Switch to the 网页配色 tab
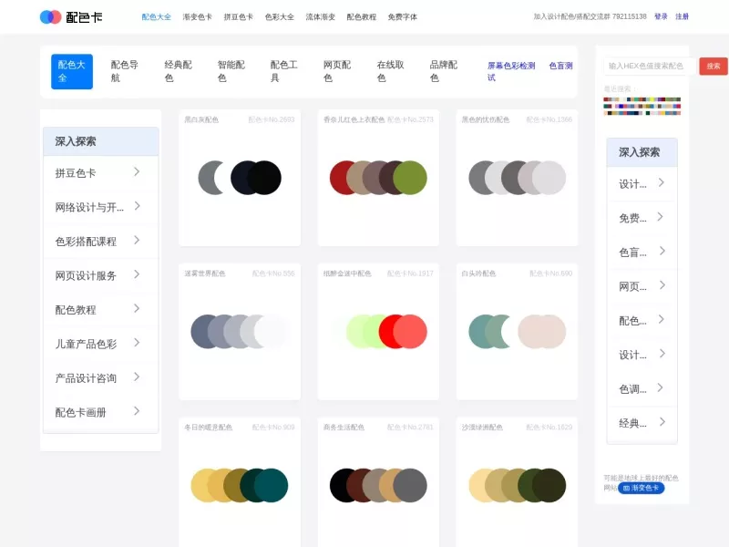This screenshot has width=729, height=547. (337, 72)
